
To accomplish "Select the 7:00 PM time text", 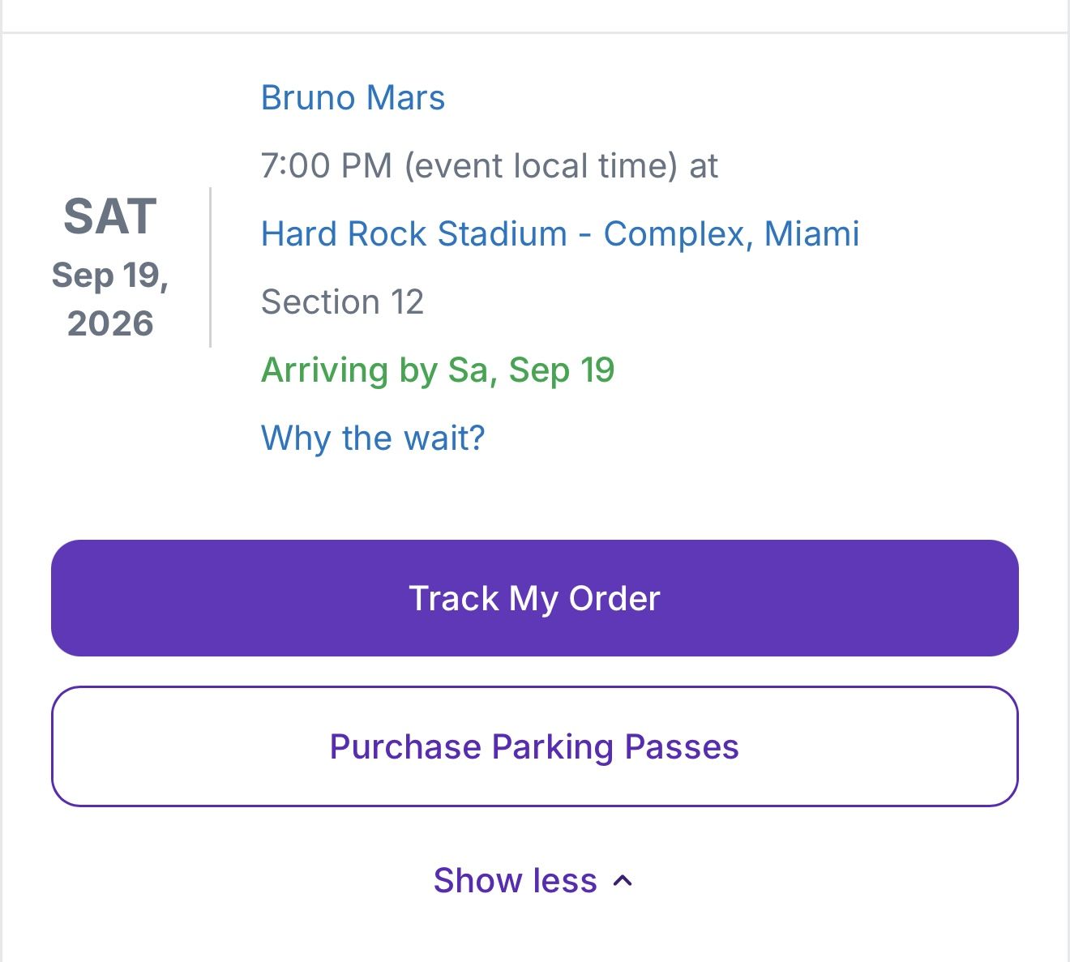I will coord(326,166).
